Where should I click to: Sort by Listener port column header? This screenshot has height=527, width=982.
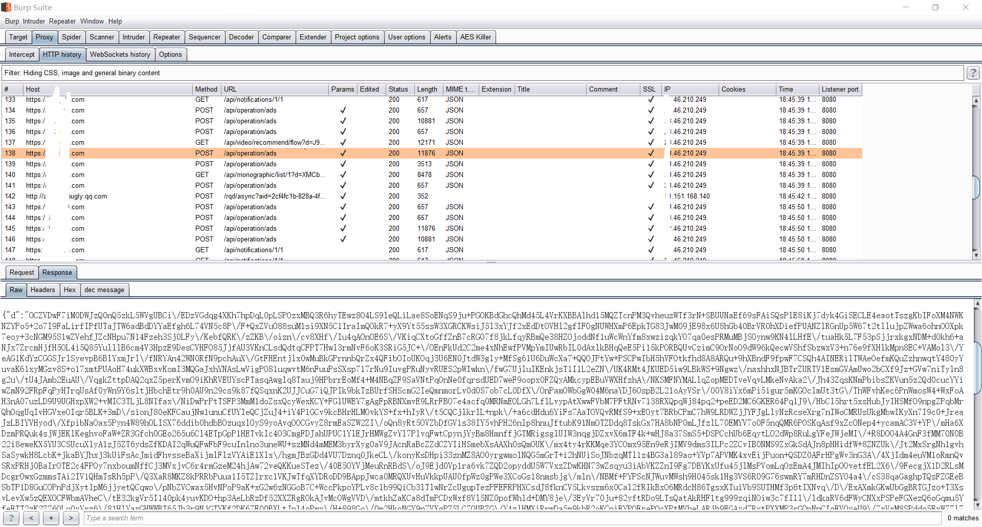[x=840, y=89]
